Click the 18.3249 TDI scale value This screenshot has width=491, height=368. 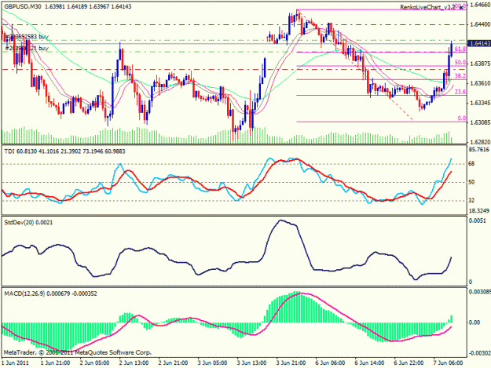click(x=478, y=211)
